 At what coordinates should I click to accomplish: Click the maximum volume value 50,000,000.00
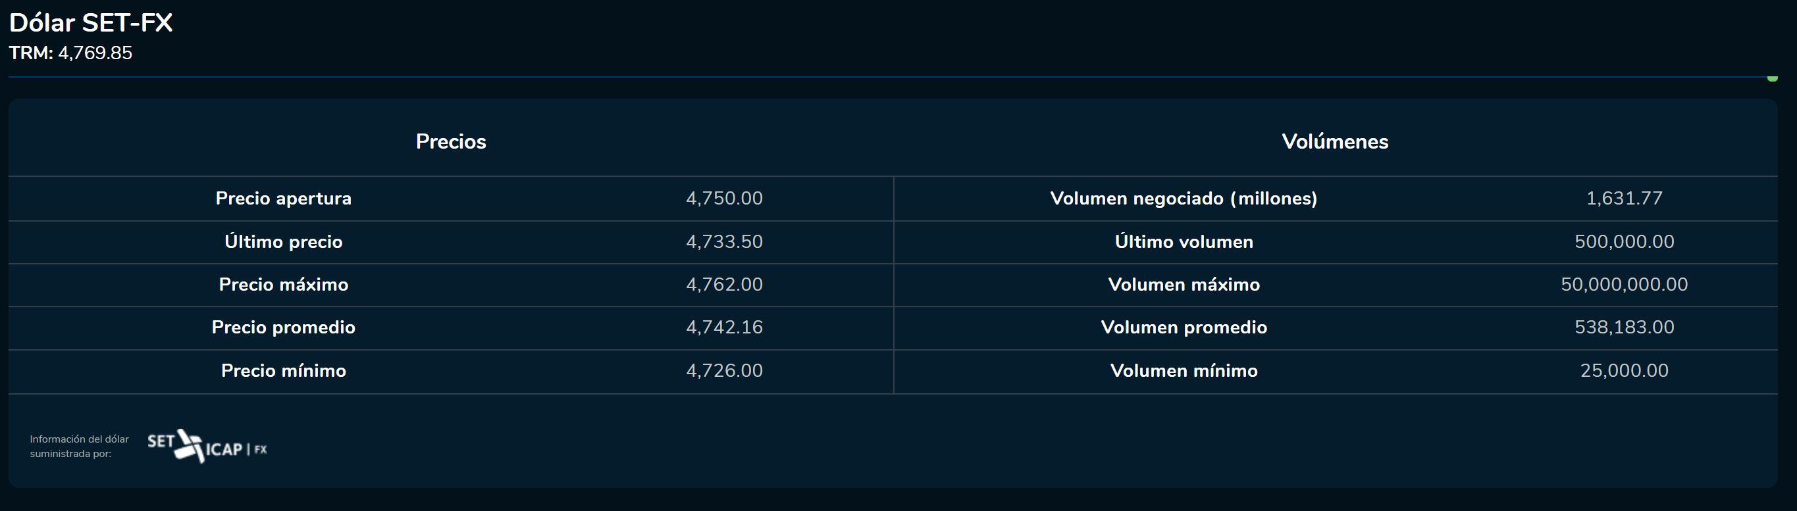[1624, 284]
